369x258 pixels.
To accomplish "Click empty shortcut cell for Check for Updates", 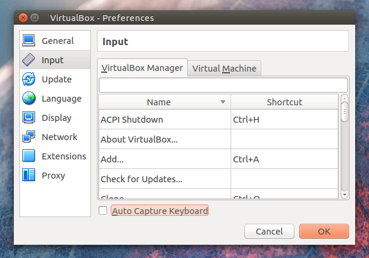I will click(285, 179).
